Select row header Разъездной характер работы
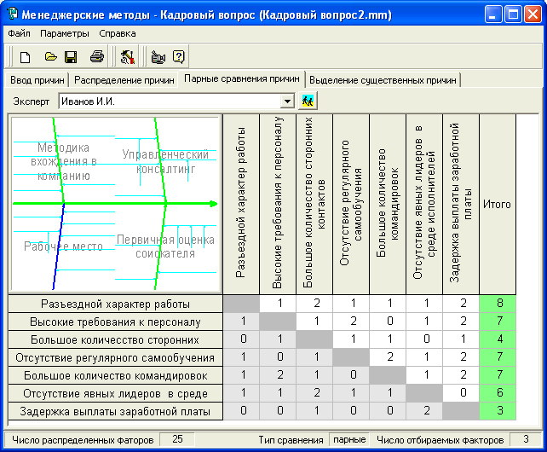Screen dimensions: 547x452 tap(115, 304)
